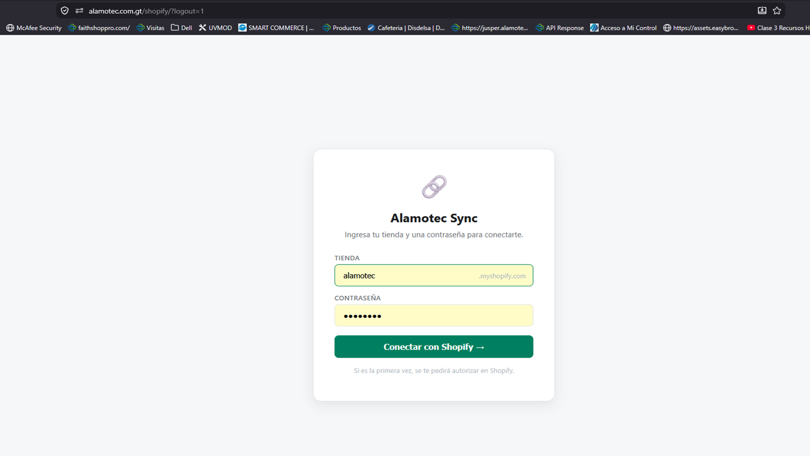The width and height of the screenshot is (810, 456).
Task: Click the CONTRASEÑA field label
Action: [x=357, y=298]
